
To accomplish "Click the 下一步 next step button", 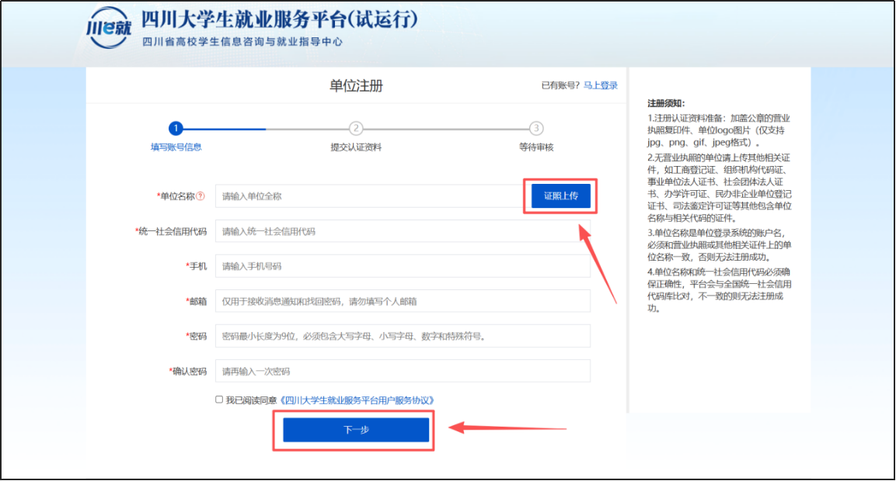I will (x=356, y=430).
